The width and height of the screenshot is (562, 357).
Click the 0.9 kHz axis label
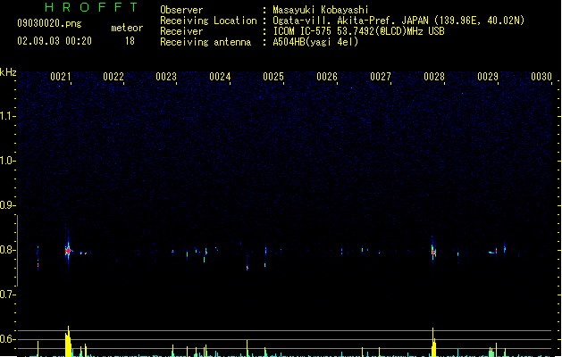click(7, 205)
